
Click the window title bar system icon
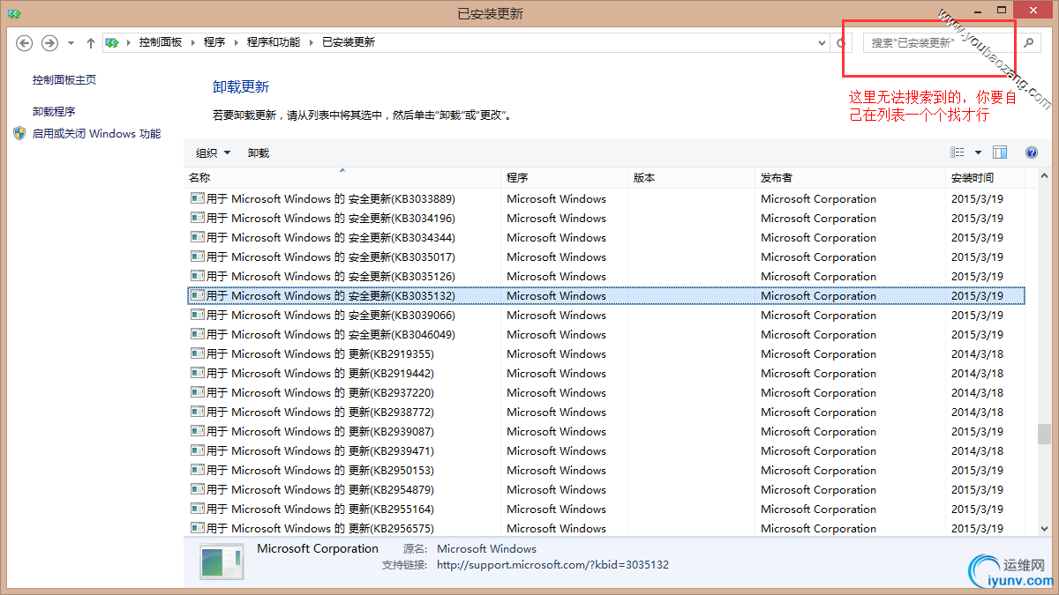point(12,14)
